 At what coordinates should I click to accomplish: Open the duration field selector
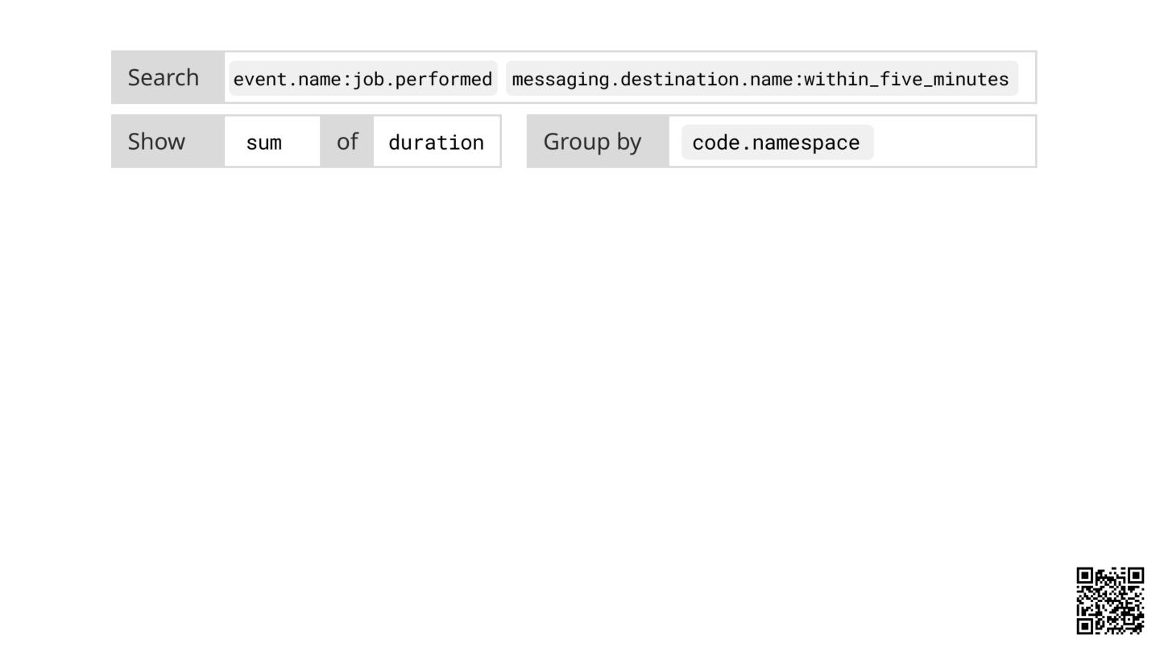(x=436, y=142)
